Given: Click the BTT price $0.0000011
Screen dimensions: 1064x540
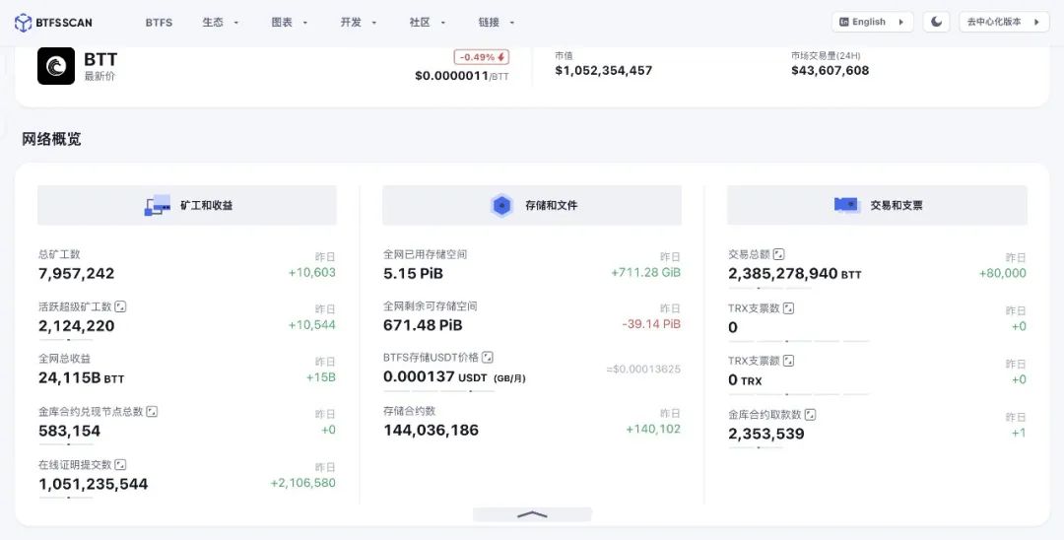Looking at the screenshot, I should point(461,76).
